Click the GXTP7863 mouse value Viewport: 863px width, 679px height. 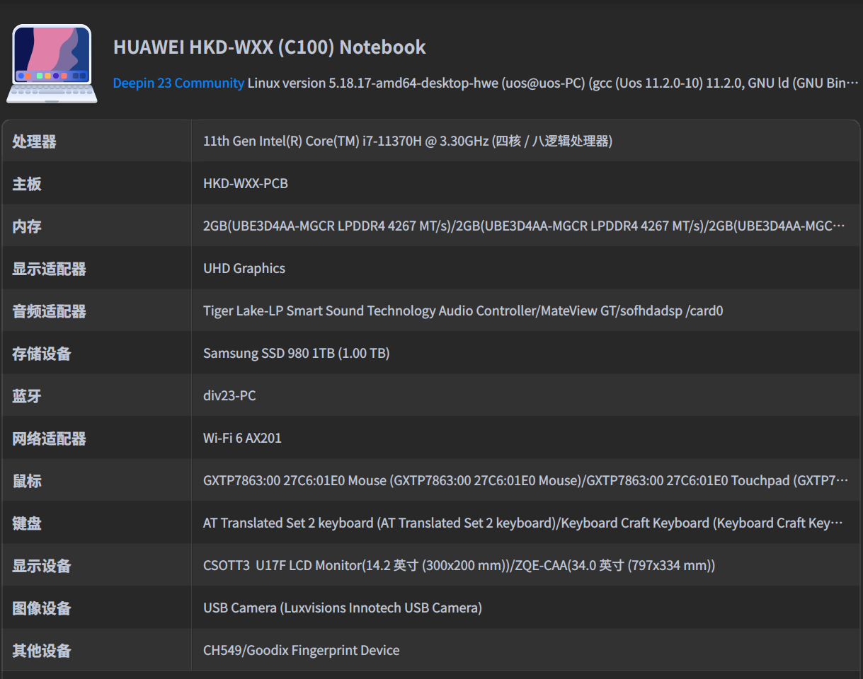(525, 481)
